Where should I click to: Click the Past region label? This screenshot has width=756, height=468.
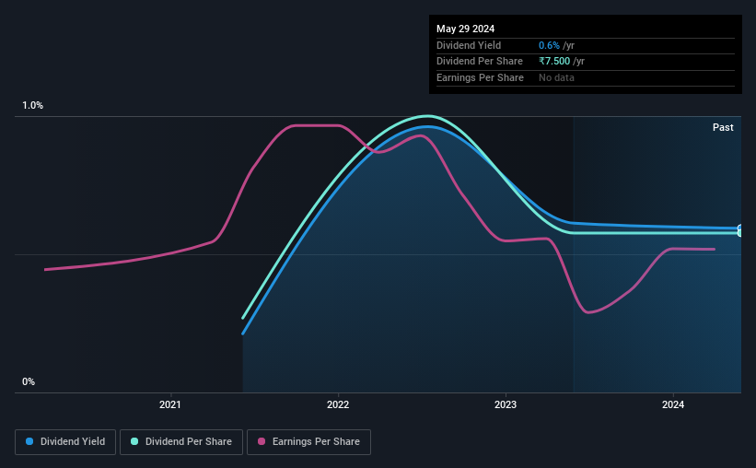723,127
